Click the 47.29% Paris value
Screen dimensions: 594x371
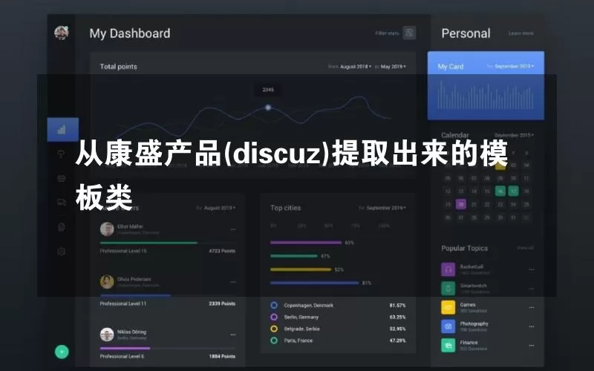click(x=397, y=341)
